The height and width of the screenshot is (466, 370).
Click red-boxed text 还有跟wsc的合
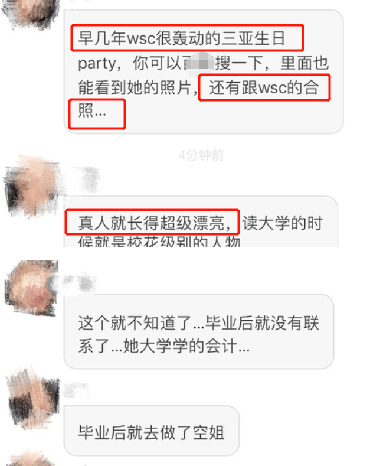click(x=264, y=87)
